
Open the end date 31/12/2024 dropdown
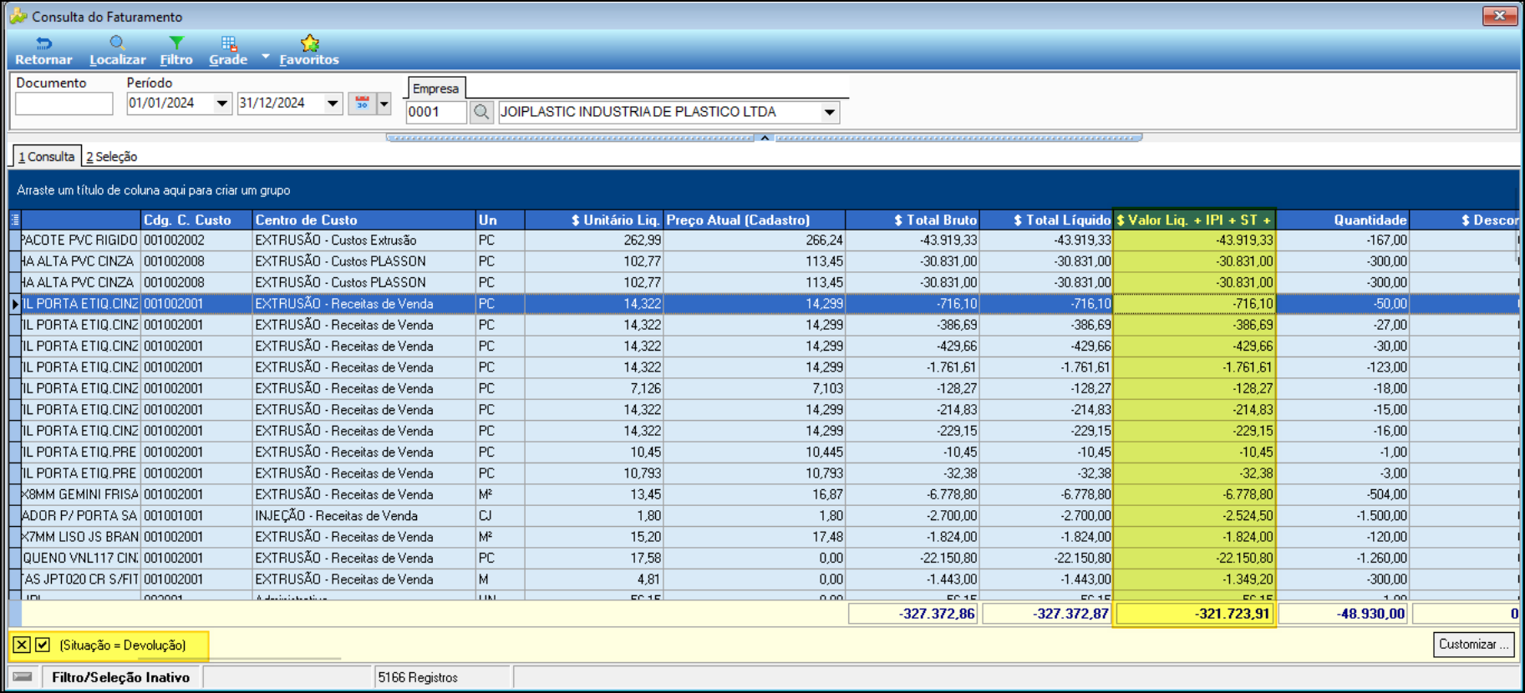point(333,104)
